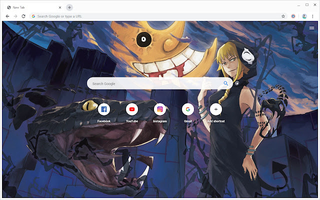320x200 pixels.
Task: Click the Facebook label text
Action: click(104, 121)
